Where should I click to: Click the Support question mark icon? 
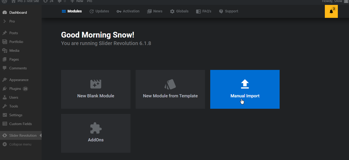pyautogui.click(x=221, y=11)
